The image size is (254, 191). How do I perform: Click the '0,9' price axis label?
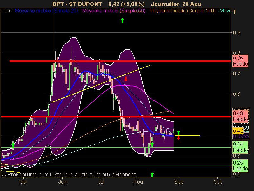click(x=237, y=33)
